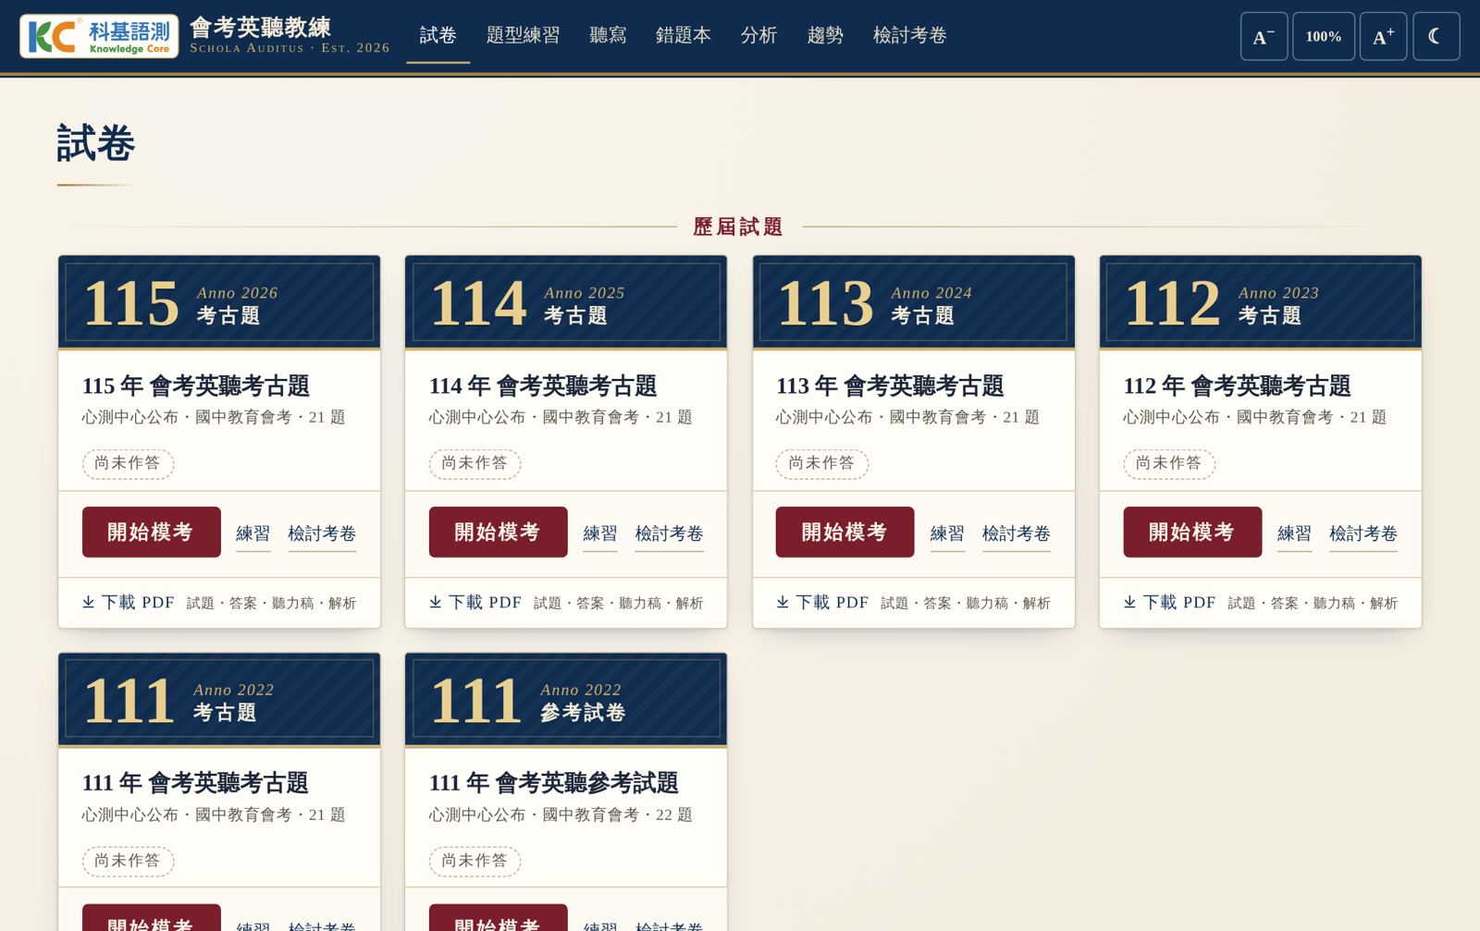The image size is (1480, 931).
Task: Increase font size with A+ button
Action: pos(1383,36)
